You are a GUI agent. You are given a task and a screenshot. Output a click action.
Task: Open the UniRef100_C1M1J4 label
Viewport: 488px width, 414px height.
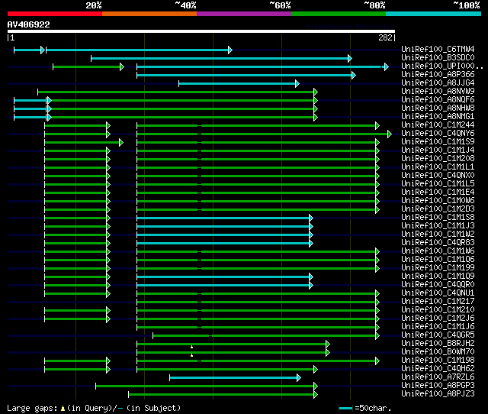438,150
